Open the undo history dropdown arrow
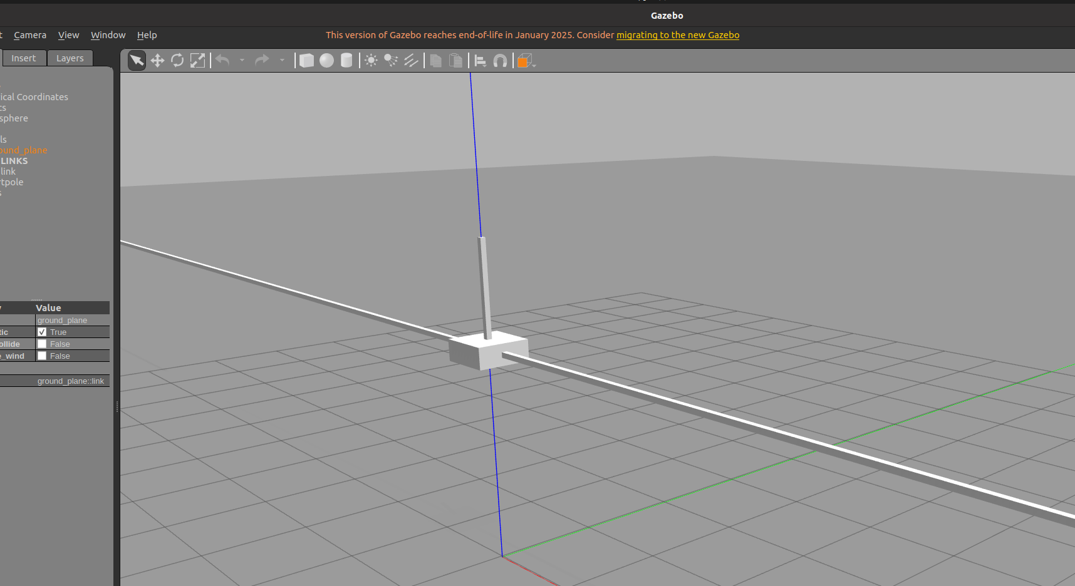Image resolution: width=1075 pixels, height=586 pixels. pyautogui.click(x=242, y=61)
